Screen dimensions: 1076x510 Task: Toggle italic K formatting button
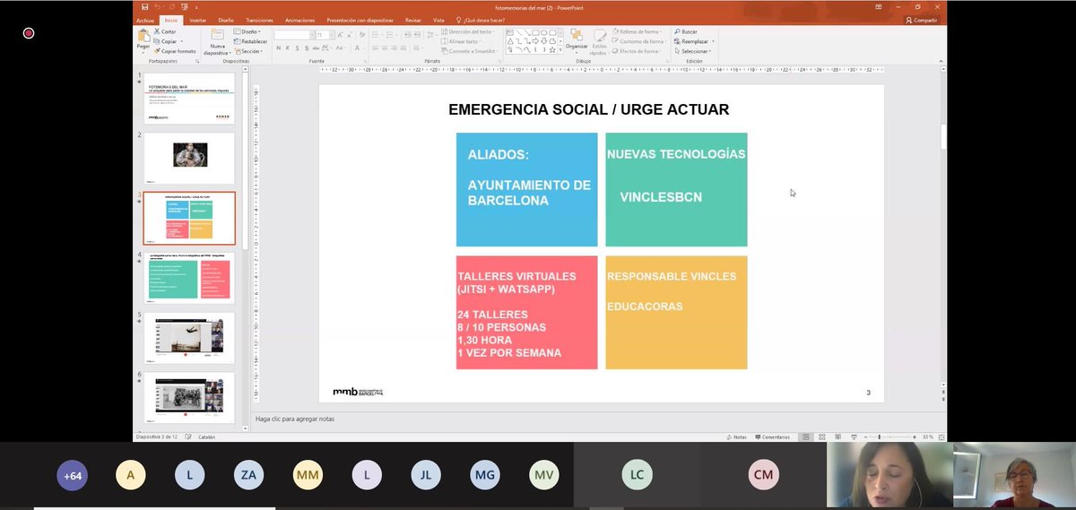(287, 48)
